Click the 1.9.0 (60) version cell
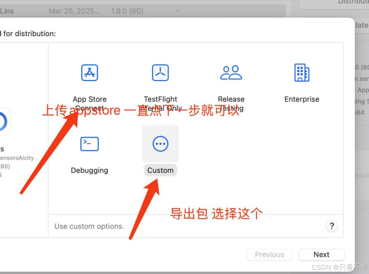This screenshot has height=274, width=369. click(127, 11)
